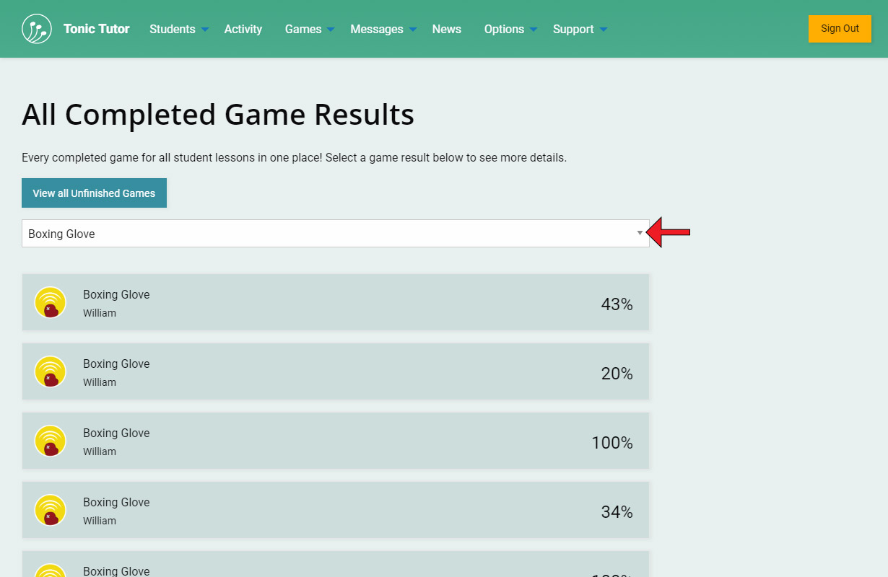Click Boxing Glove icon in 34% result
The height and width of the screenshot is (577, 888).
[51, 510]
